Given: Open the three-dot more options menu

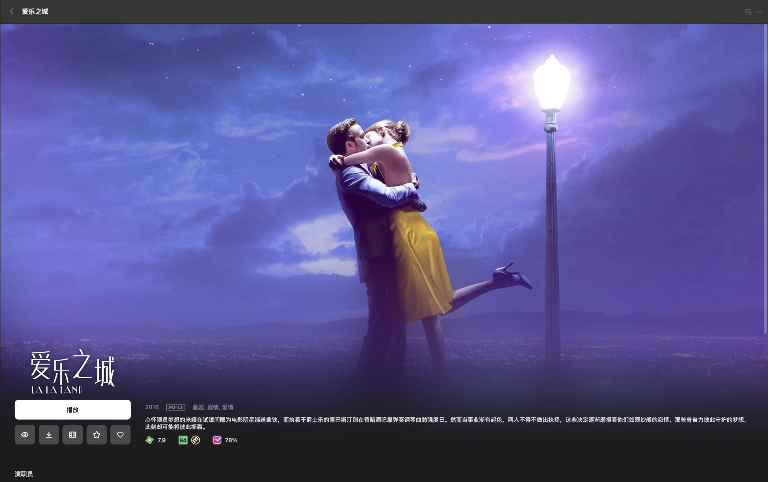Looking at the screenshot, I should 759,12.
